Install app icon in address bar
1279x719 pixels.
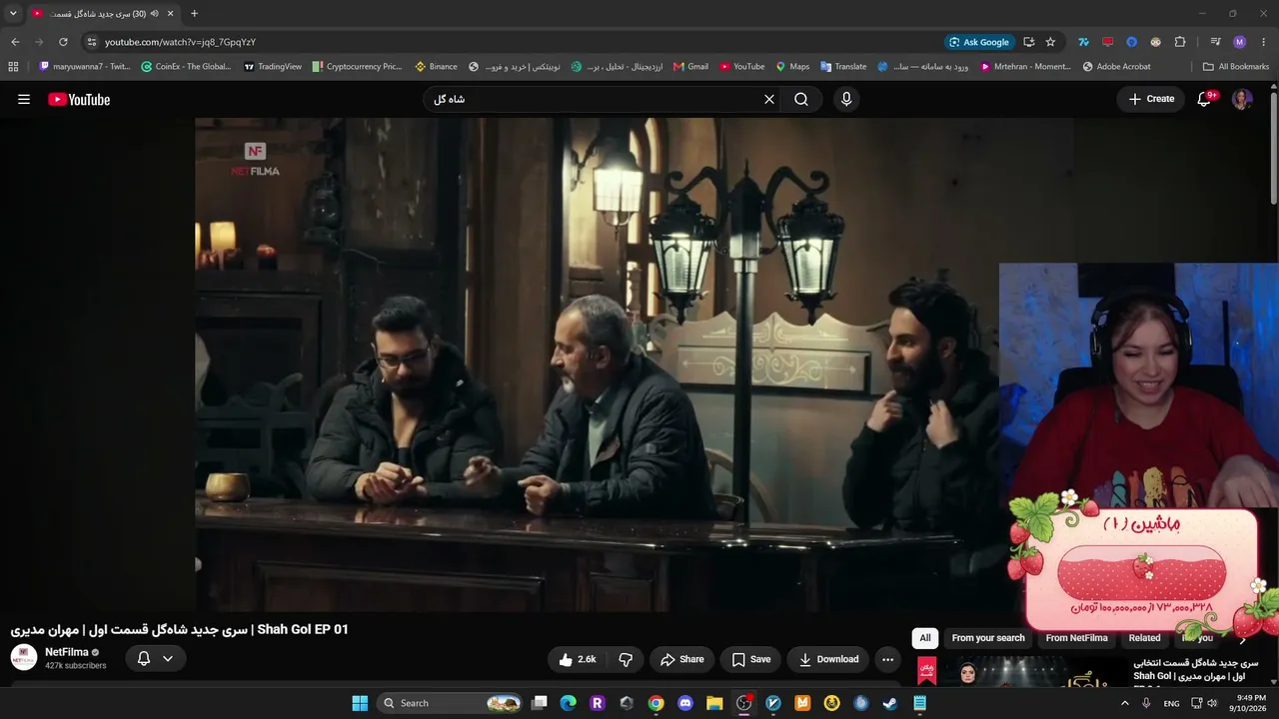1029,42
